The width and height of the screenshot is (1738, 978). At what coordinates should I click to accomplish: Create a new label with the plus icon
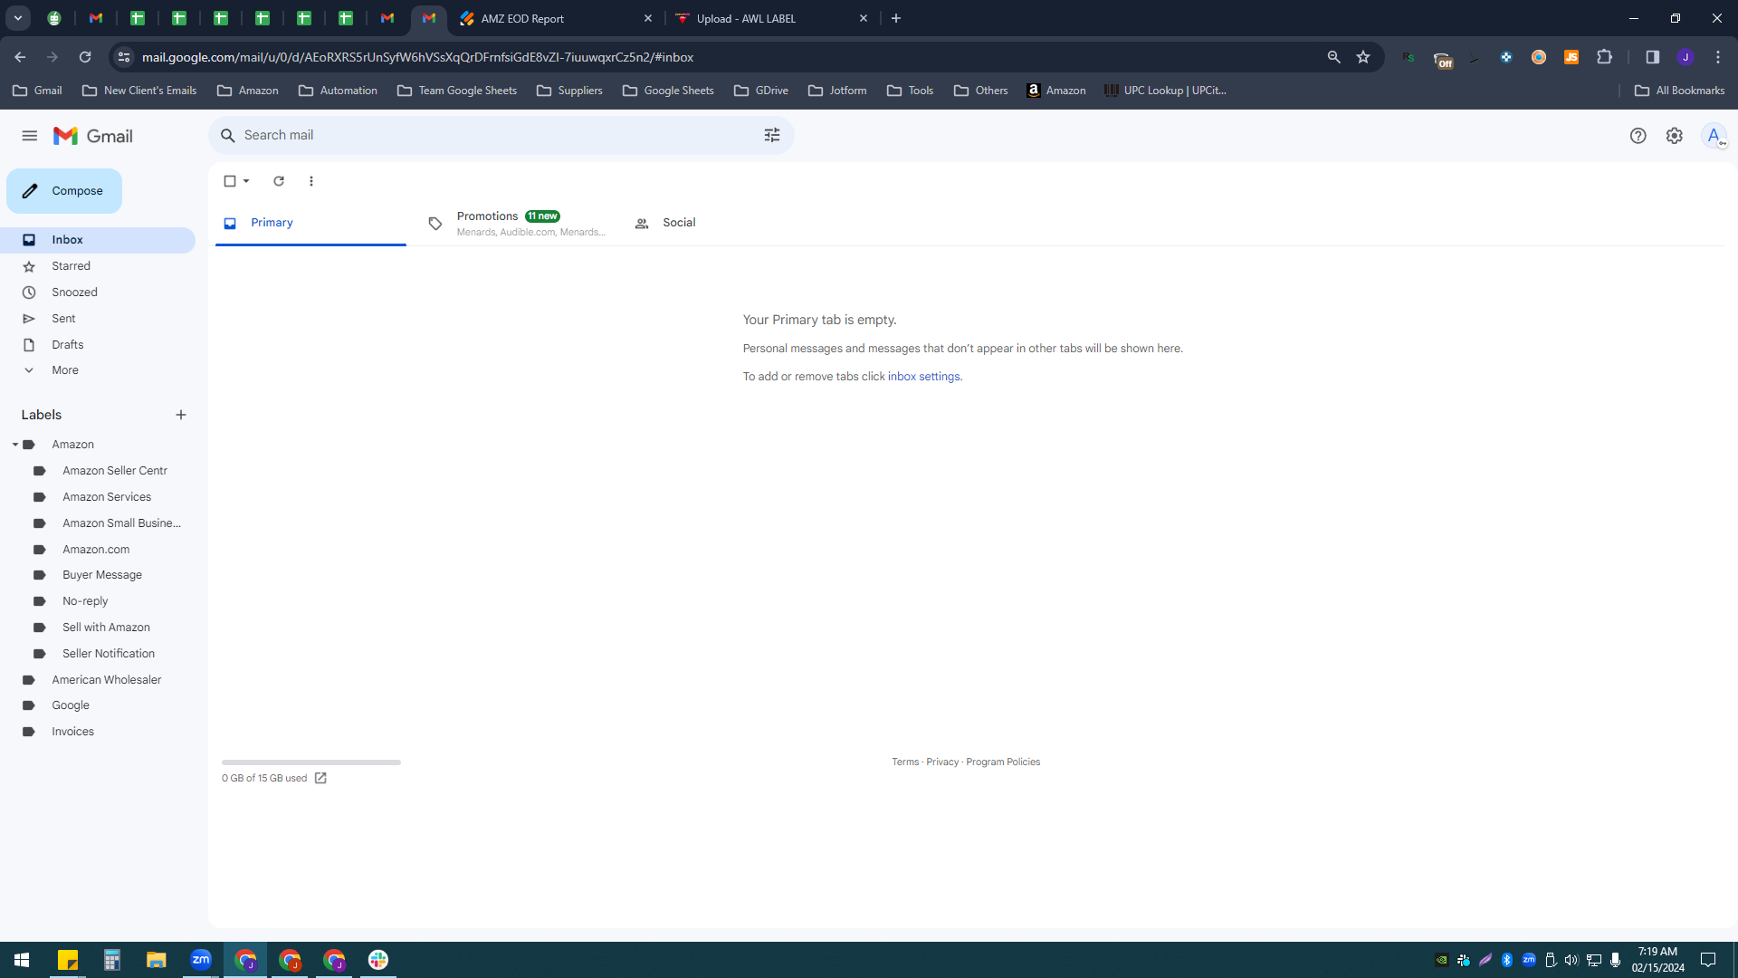click(181, 415)
